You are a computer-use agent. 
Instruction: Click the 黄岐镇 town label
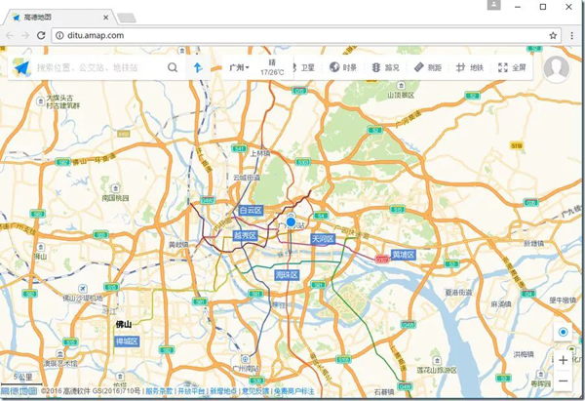pyautogui.click(x=178, y=245)
